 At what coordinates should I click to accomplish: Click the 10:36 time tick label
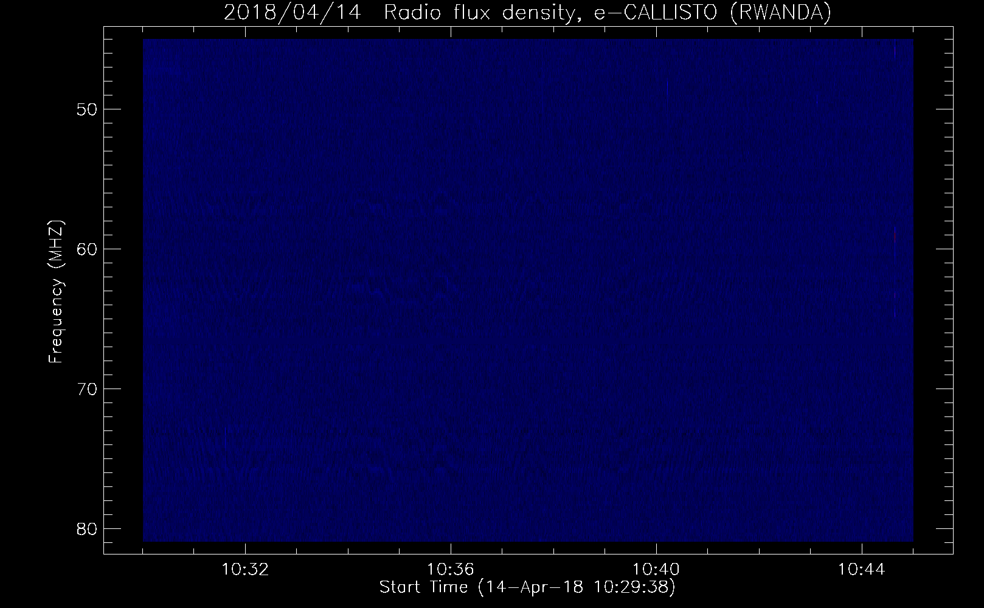tap(451, 570)
